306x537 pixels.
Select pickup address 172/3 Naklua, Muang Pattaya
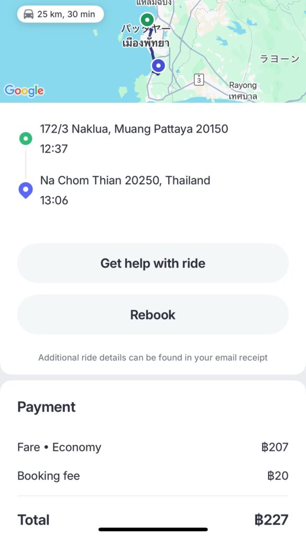pyautogui.click(x=134, y=129)
